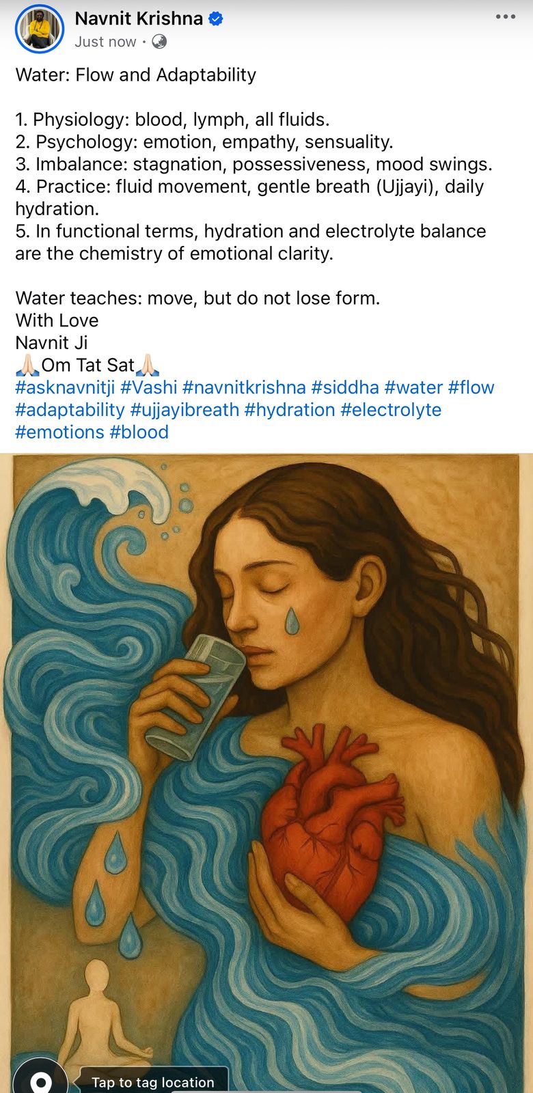Follow the #navnitkrishna hashtag link
The height and width of the screenshot is (1093, 533).
click(x=244, y=388)
